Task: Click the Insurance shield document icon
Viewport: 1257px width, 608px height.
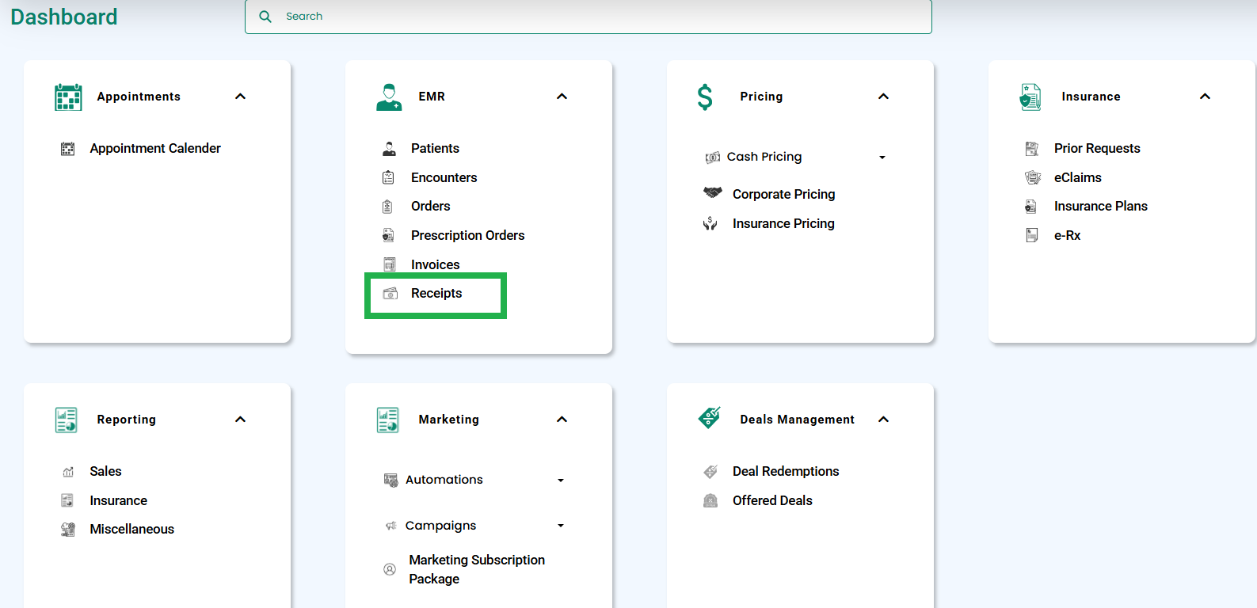Action: pos(1030,97)
